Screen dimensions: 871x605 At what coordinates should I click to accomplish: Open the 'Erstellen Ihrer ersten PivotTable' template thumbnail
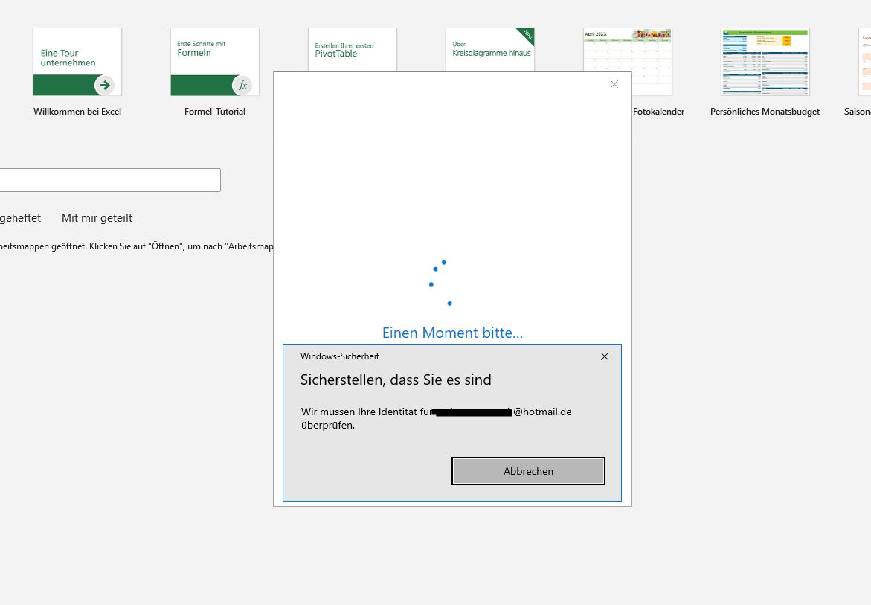coord(353,50)
